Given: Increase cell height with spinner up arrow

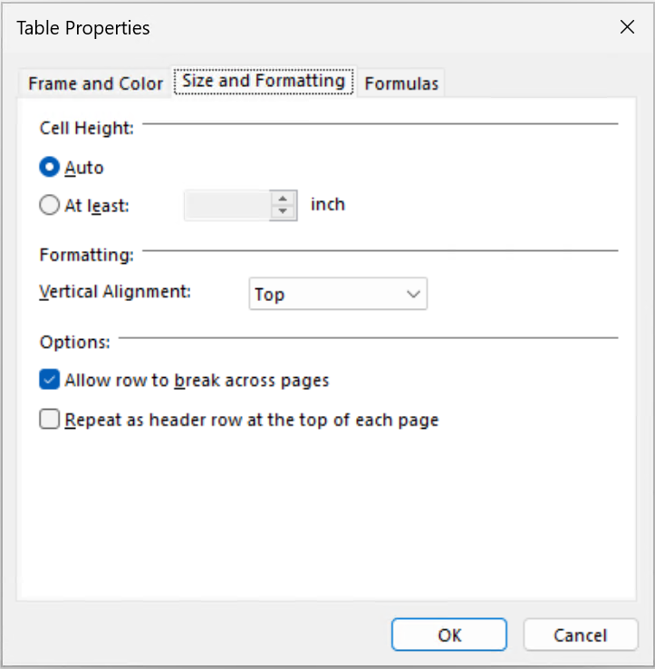Looking at the screenshot, I should click(284, 199).
